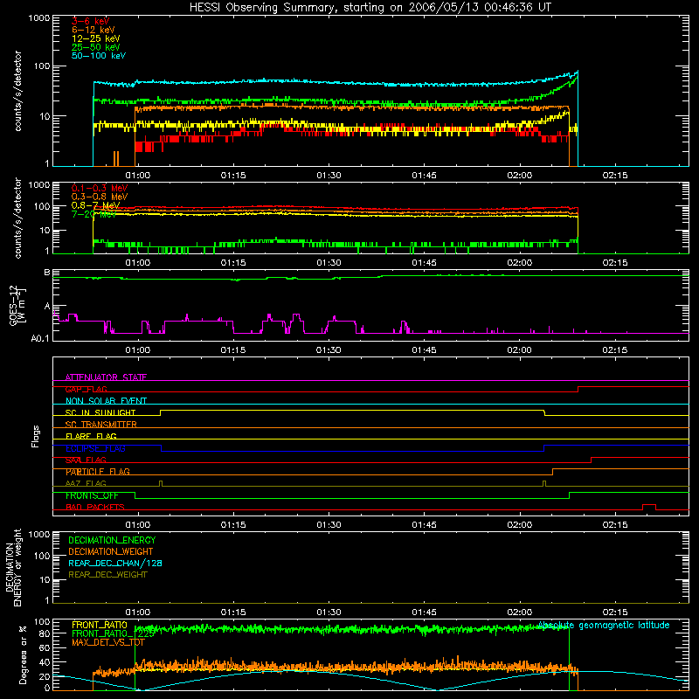Click 02:15 tick label under the decimation panel
This screenshot has height=699, width=699.
(615, 612)
